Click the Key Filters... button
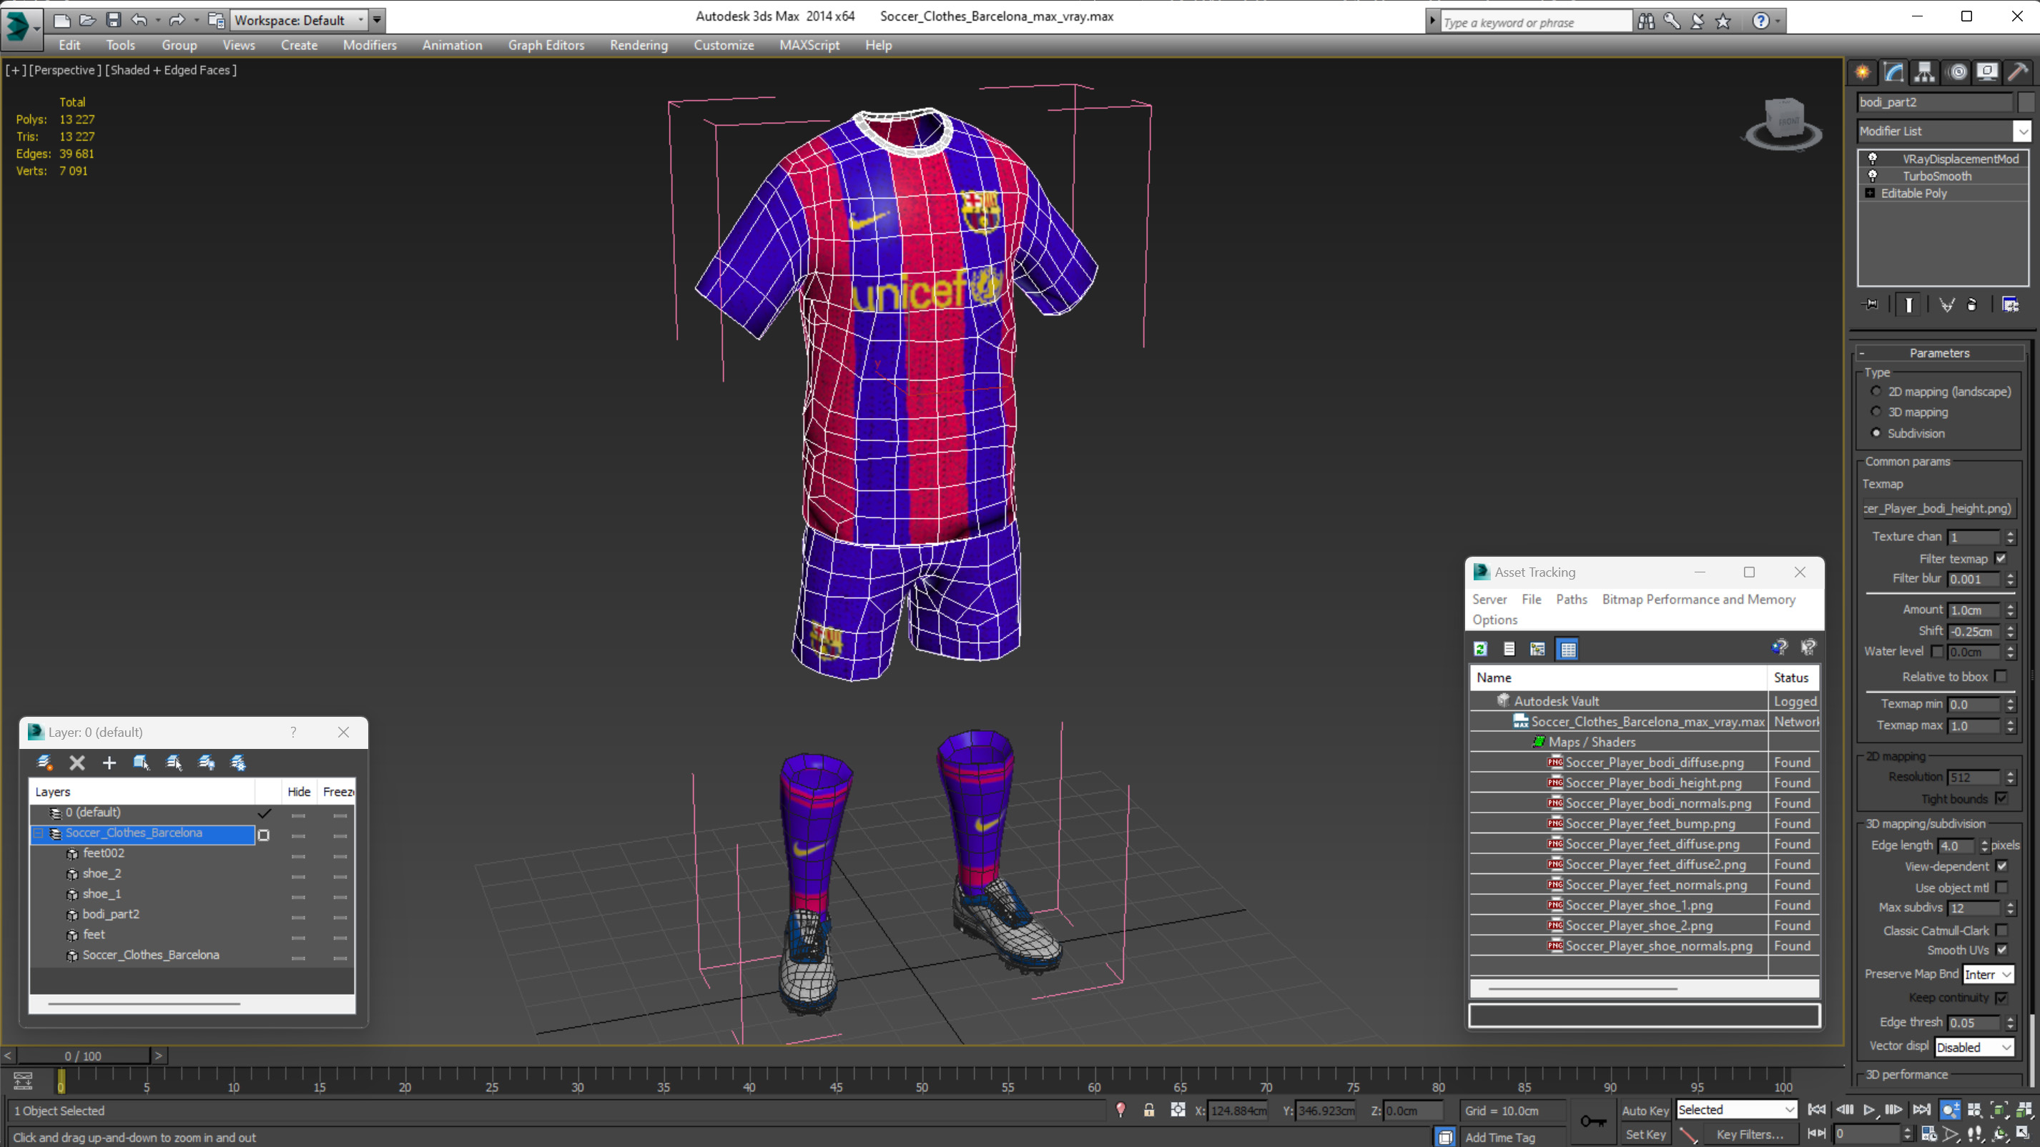Viewport: 2040px width, 1147px height. click(x=1750, y=1134)
